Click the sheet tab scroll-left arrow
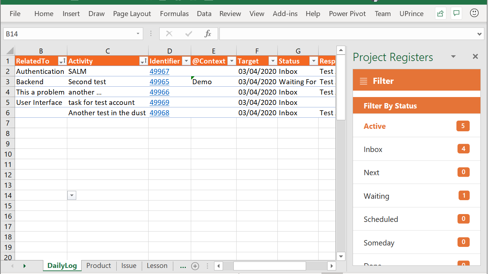Screen dimensions: 489x274 coord(12,266)
